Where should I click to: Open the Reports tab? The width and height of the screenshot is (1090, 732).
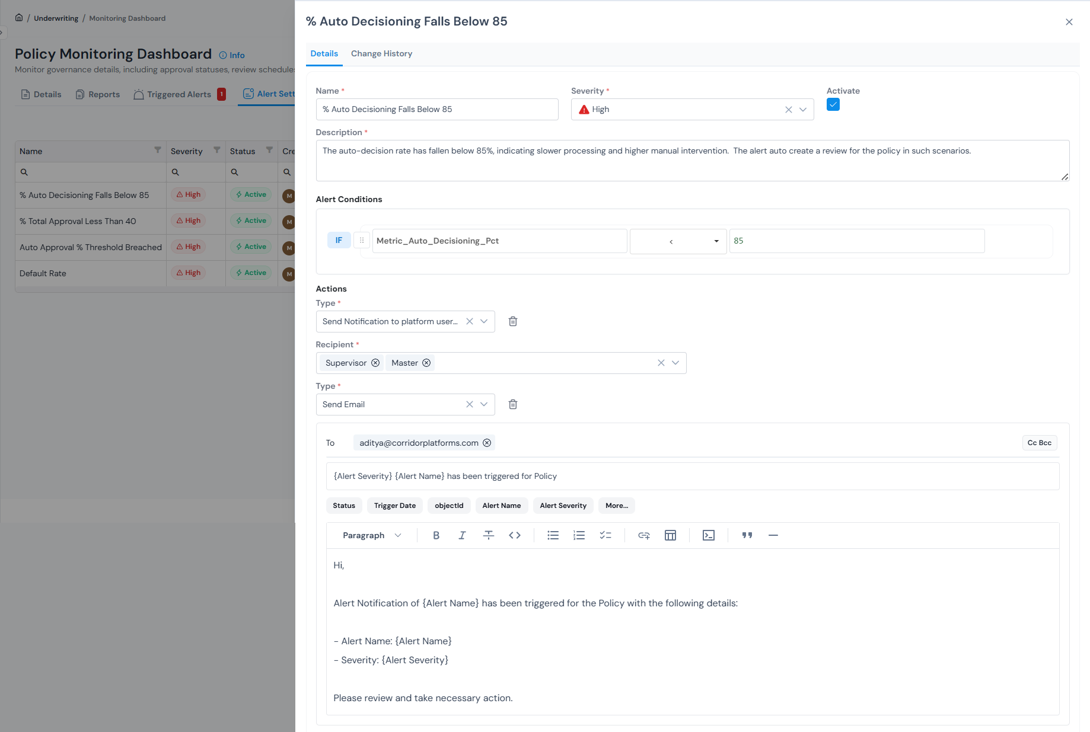point(98,94)
